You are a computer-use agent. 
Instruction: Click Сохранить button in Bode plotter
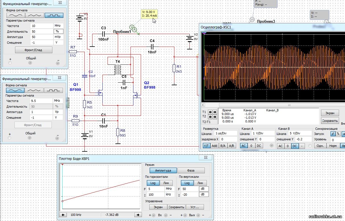176,207
